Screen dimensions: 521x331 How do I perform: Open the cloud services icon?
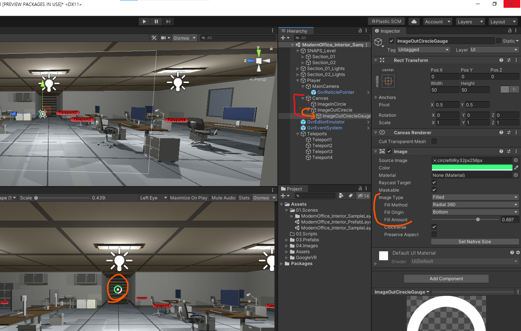pyautogui.click(x=414, y=21)
